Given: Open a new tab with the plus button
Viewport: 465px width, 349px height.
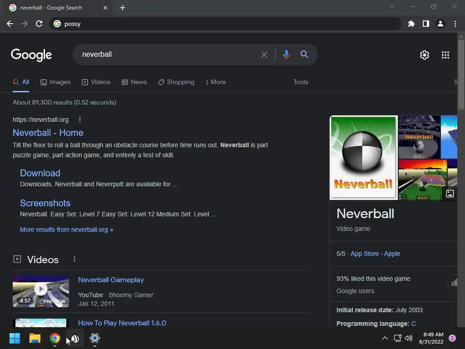Looking at the screenshot, I should pos(123,8).
